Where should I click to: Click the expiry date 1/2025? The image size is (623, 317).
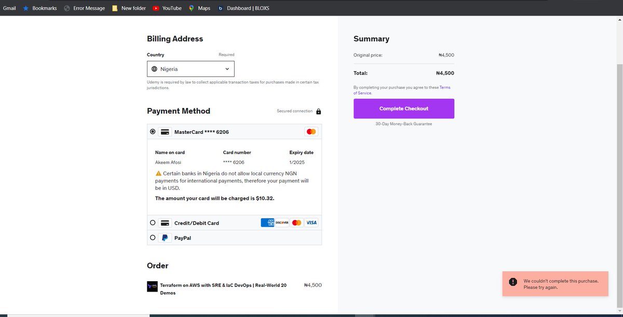[297, 162]
